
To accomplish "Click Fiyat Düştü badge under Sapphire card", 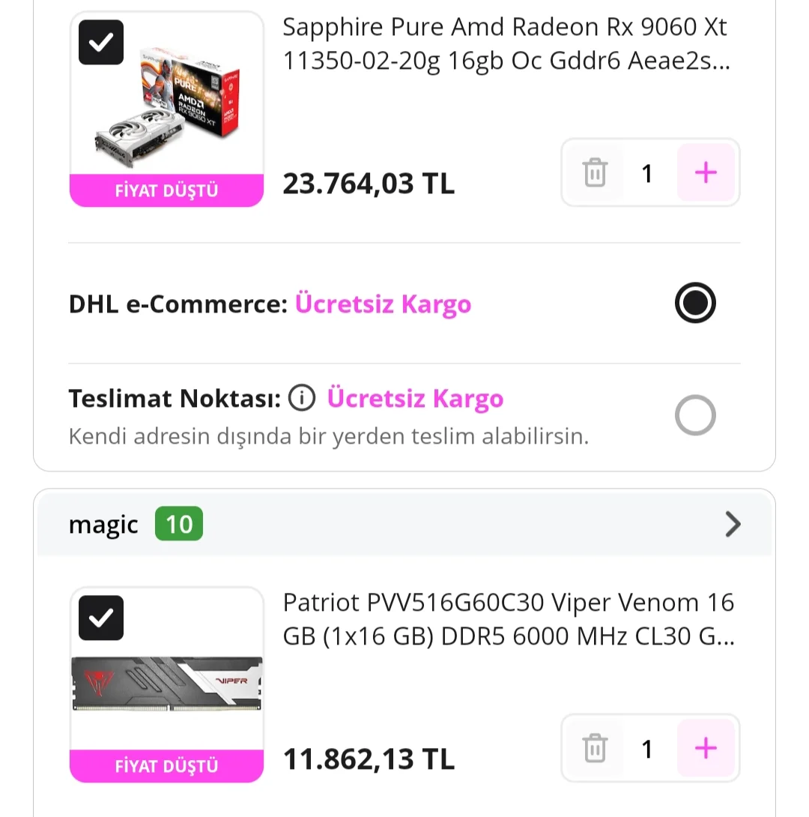I will pos(166,190).
